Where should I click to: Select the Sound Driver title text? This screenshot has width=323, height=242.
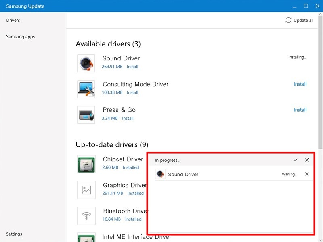(x=121, y=58)
